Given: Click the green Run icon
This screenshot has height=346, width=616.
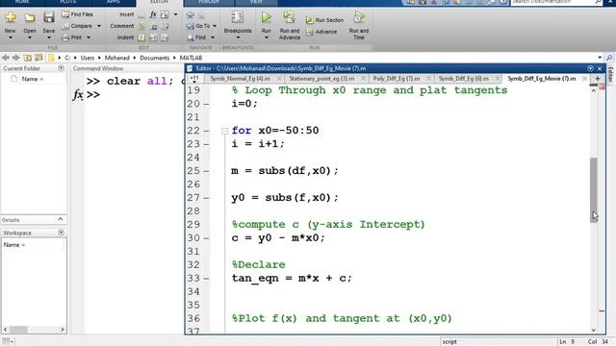Looking at the screenshot, I should (x=267, y=17).
